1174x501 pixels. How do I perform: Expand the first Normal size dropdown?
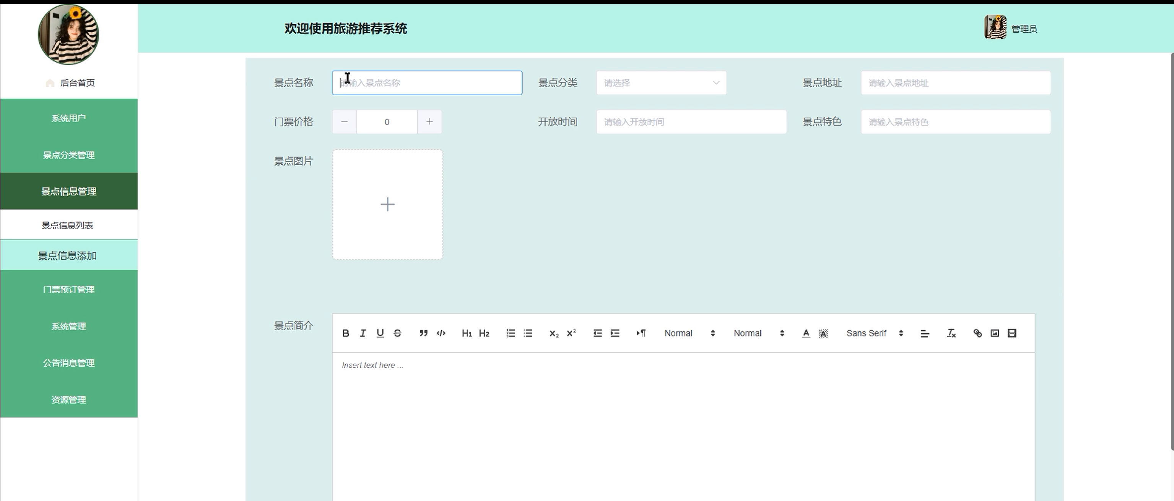(689, 333)
